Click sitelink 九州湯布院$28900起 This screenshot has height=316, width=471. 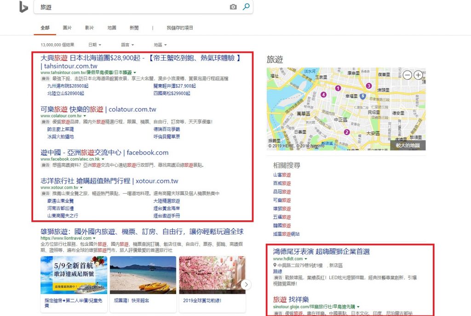[x=68, y=86]
